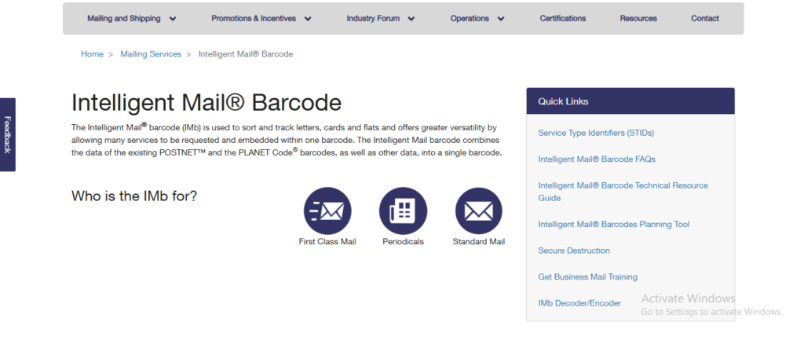Click the Intelligent Mail® Barcode page heading
Viewport: 804px width, 337px height.
coord(206,103)
